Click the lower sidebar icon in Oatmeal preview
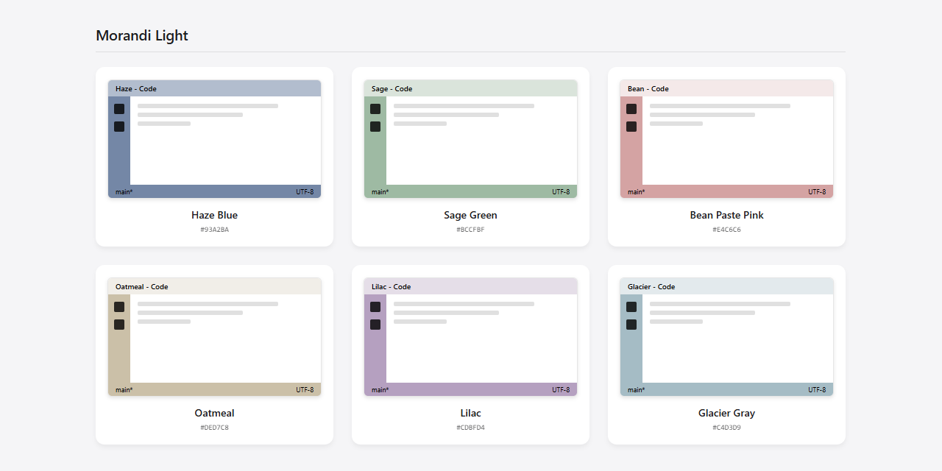The width and height of the screenshot is (942, 471). click(119, 325)
